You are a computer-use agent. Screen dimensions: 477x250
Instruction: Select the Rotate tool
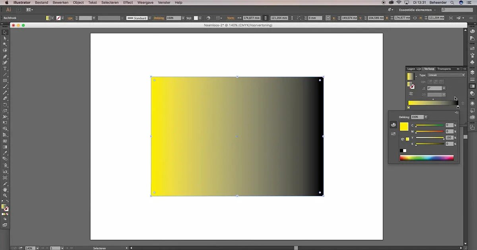(x=5, y=105)
